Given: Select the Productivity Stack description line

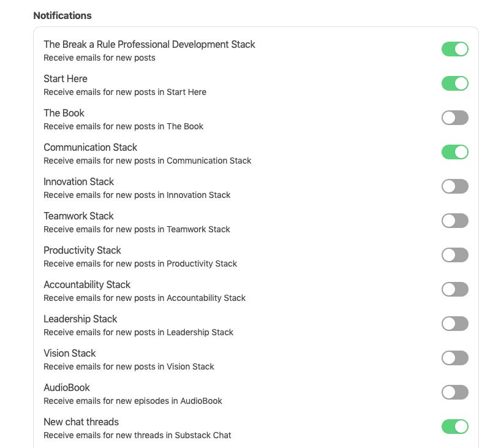Looking at the screenshot, I should coord(140,264).
